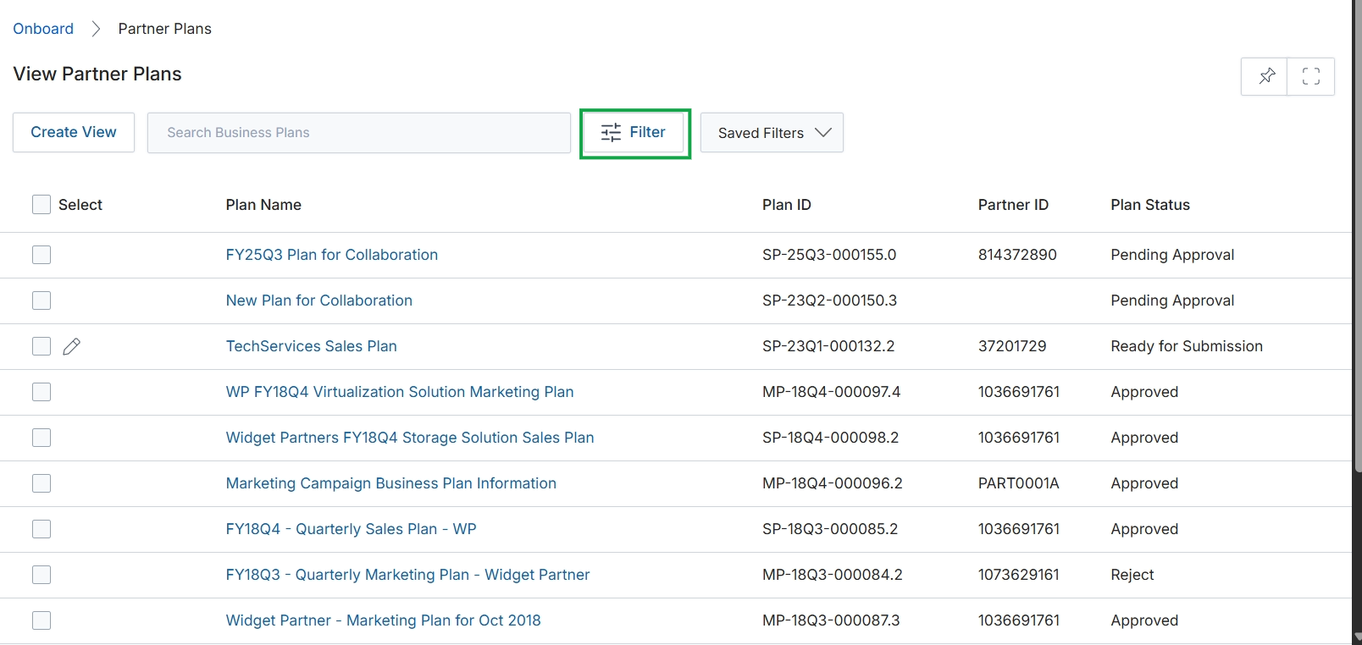
Task: Pin the Partner Plans view
Action: point(1265,76)
